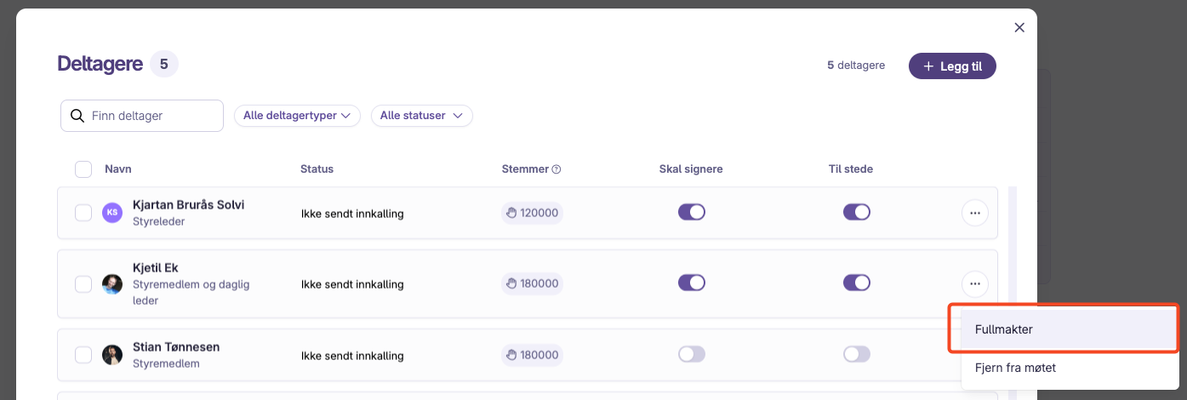Close the Deltagere dialog
Screen dimensions: 1187x400
coord(1019,27)
